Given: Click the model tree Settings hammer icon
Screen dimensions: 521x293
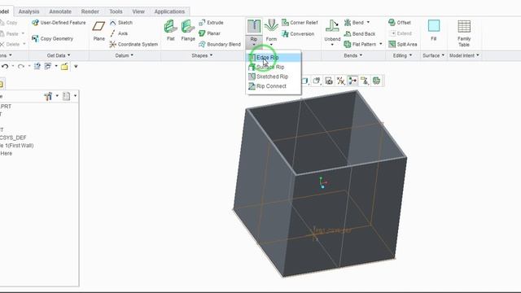Looking at the screenshot, I should (x=49, y=96).
